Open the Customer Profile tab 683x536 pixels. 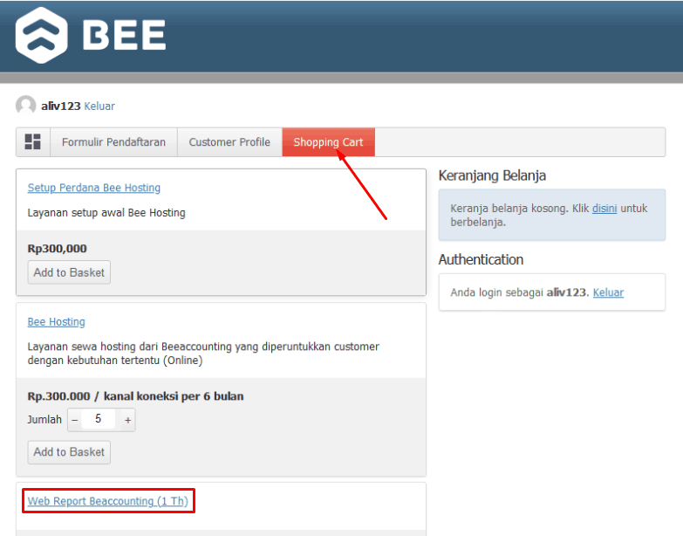click(x=229, y=142)
